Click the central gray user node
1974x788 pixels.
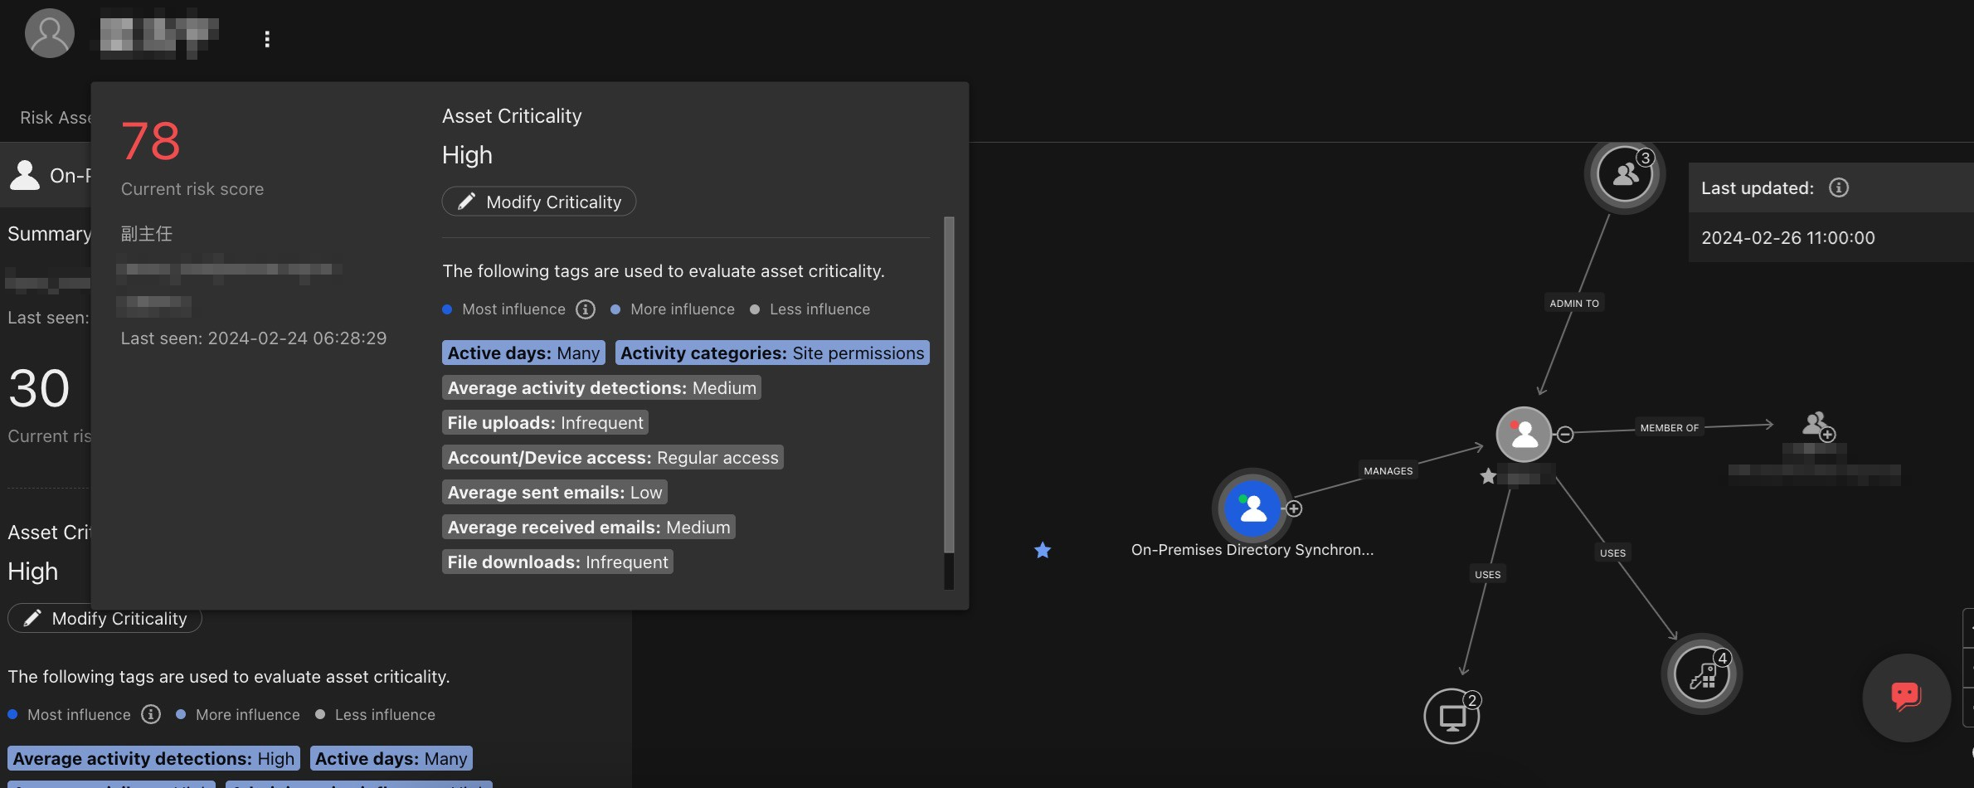coord(1523,434)
